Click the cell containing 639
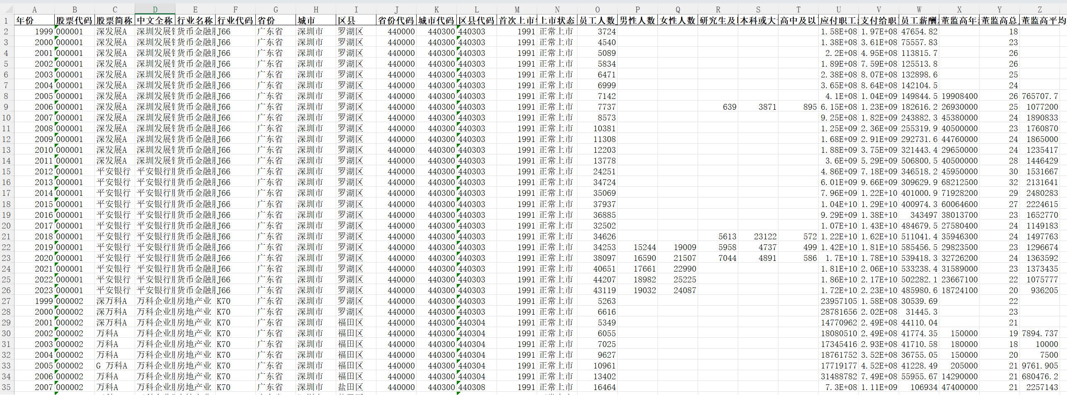The width and height of the screenshot is (1067, 395). (718, 107)
